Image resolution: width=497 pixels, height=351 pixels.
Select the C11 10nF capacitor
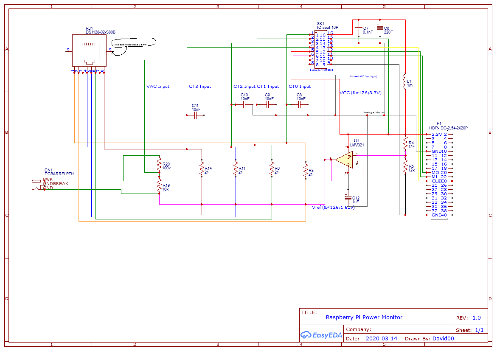point(195,115)
